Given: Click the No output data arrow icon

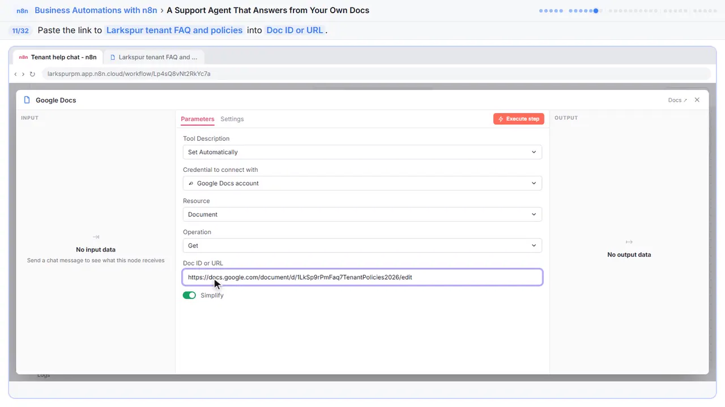Looking at the screenshot, I should tap(629, 242).
